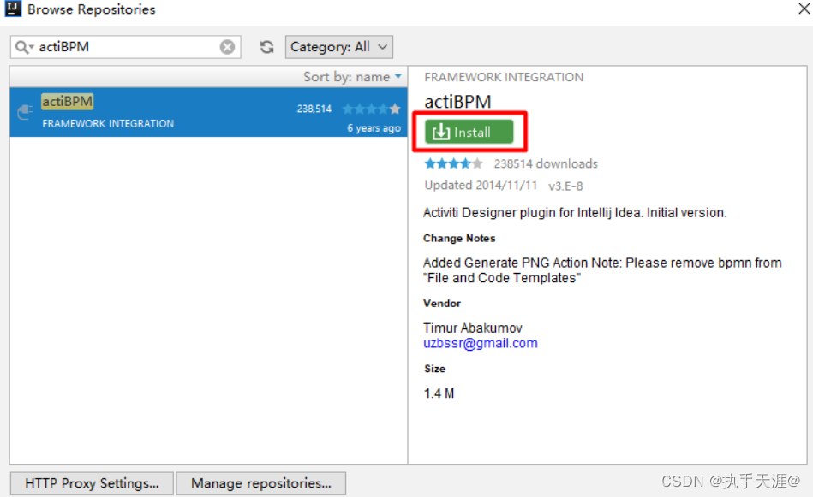Click the Activiti Designer plugin description text

pyautogui.click(x=575, y=212)
